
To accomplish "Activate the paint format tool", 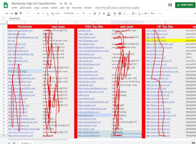I will pyautogui.click(x=21, y=13).
